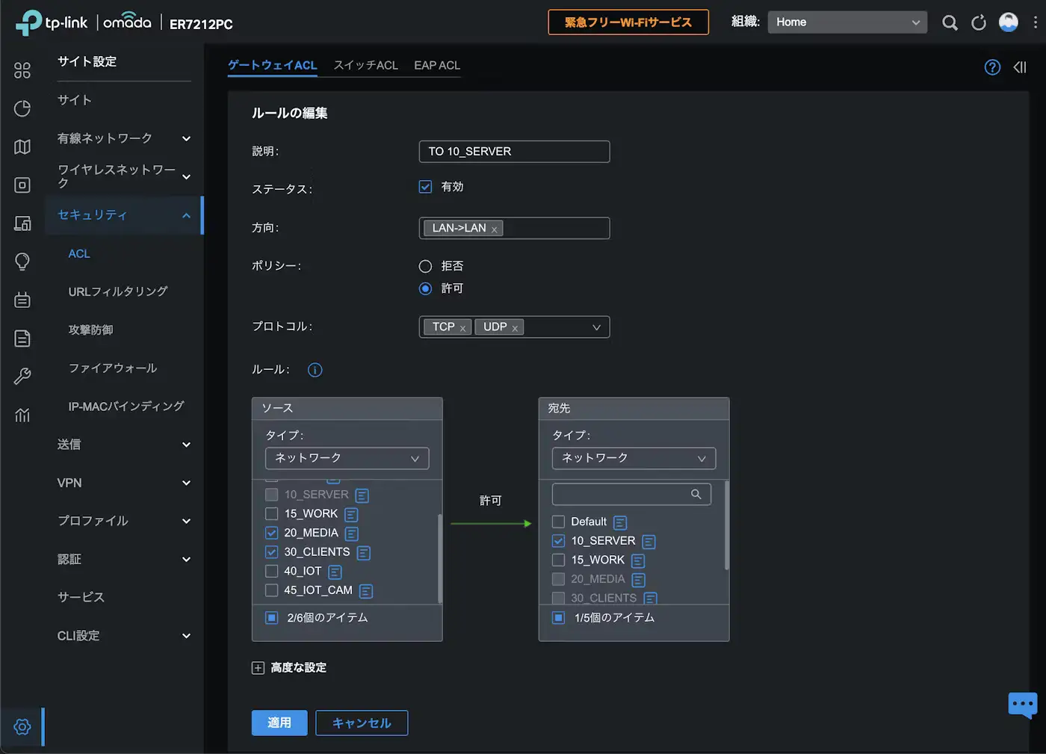
Task: View details icon for source 20_MEDIA
Action: coord(352,534)
